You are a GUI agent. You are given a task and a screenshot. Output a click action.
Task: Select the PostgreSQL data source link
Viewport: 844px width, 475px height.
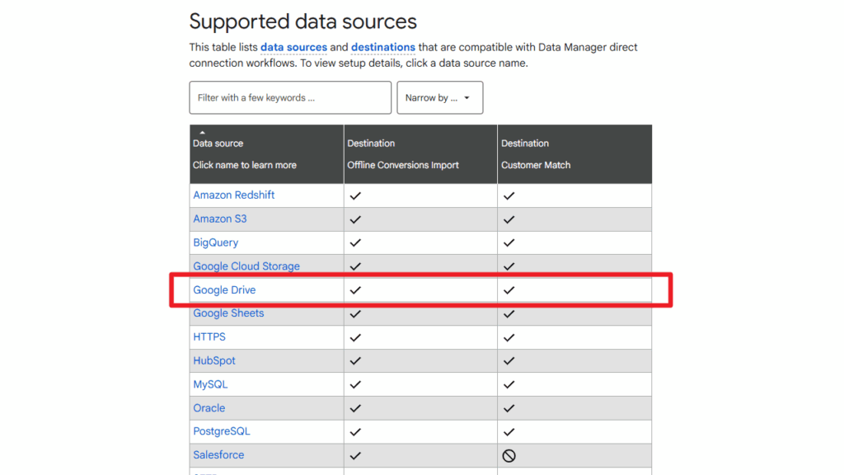(221, 431)
